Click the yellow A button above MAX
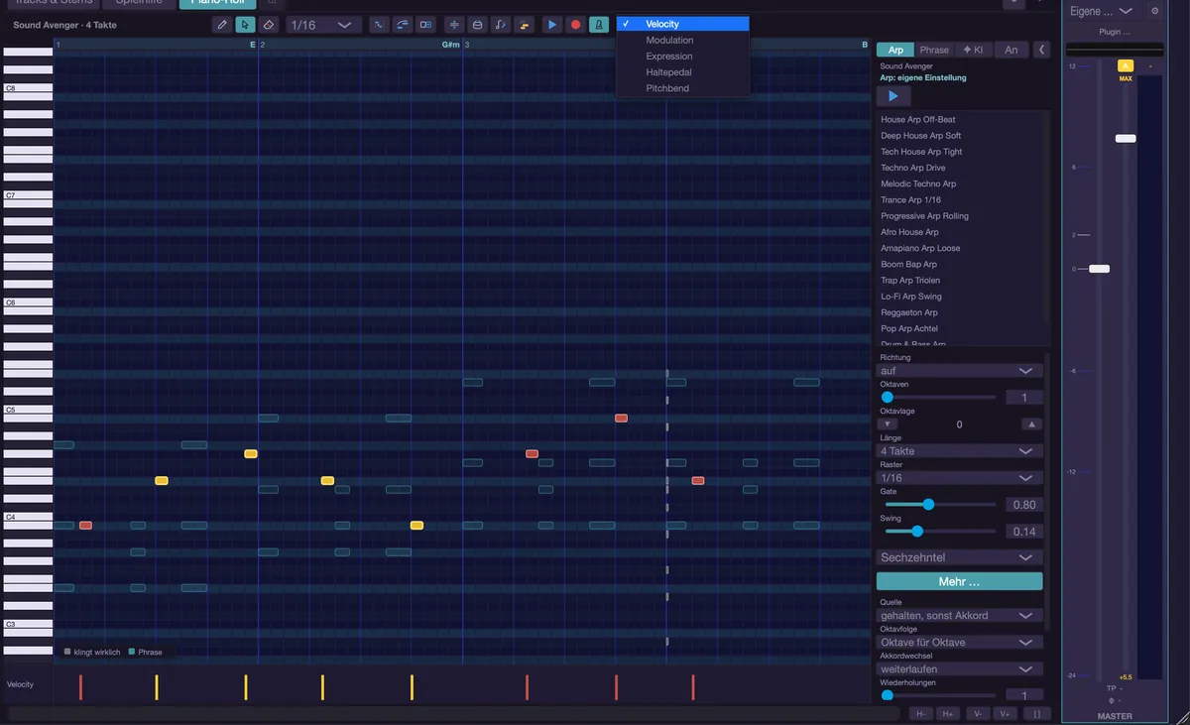This screenshot has width=1190, height=725. [1126, 65]
